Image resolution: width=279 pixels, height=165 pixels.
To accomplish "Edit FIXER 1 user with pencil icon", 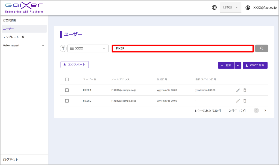I will point(238,90).
